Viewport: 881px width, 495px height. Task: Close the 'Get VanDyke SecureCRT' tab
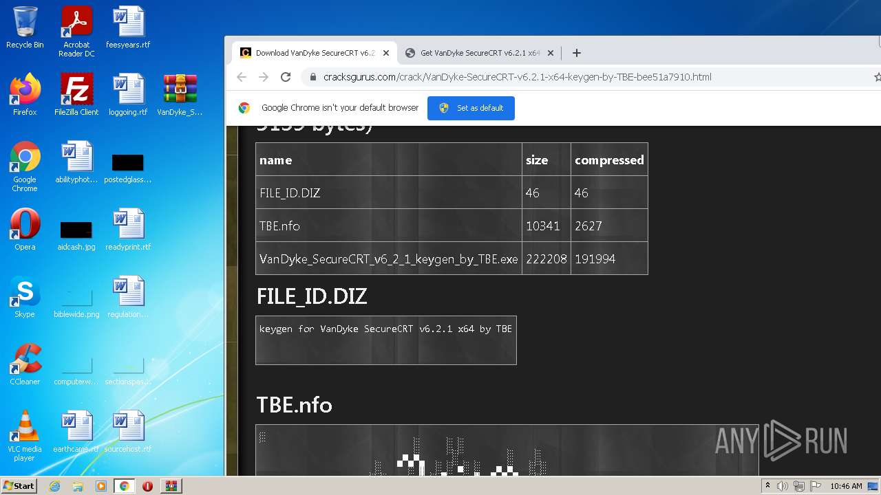pos(551,53)
